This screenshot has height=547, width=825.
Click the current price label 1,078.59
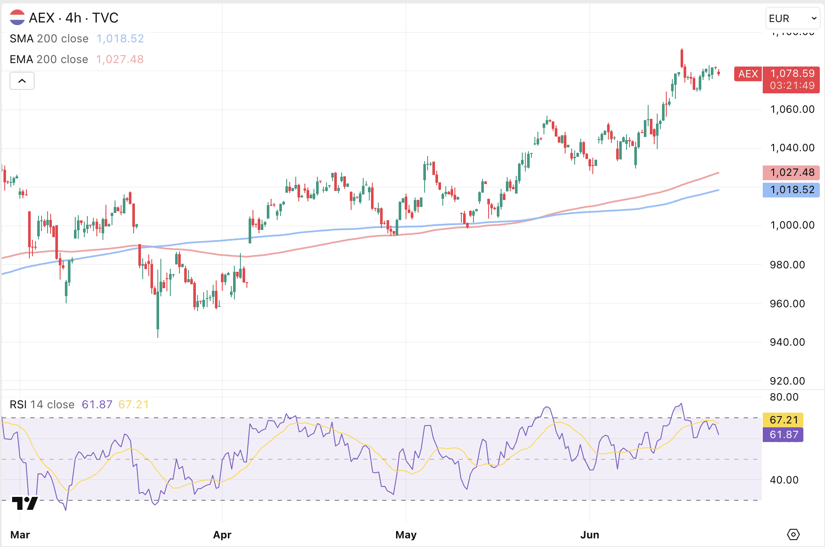[x=792, y=73]
